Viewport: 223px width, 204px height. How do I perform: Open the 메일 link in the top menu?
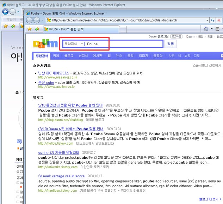pos(201,37)
